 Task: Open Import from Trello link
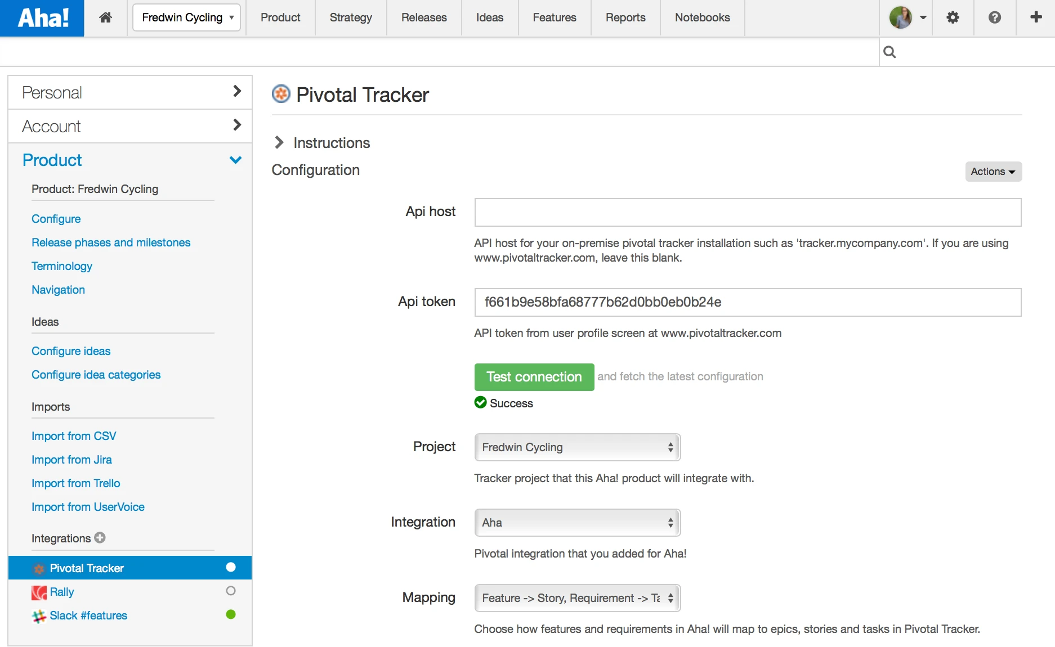[x=76, y=483]
